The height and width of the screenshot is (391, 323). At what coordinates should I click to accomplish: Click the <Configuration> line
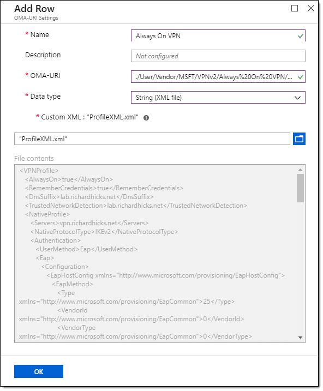[x=65, y=267]
